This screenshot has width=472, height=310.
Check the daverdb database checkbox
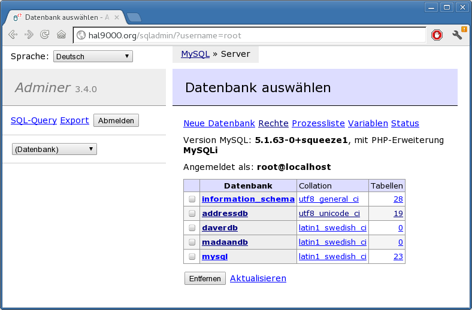click(x=192, y=228)
